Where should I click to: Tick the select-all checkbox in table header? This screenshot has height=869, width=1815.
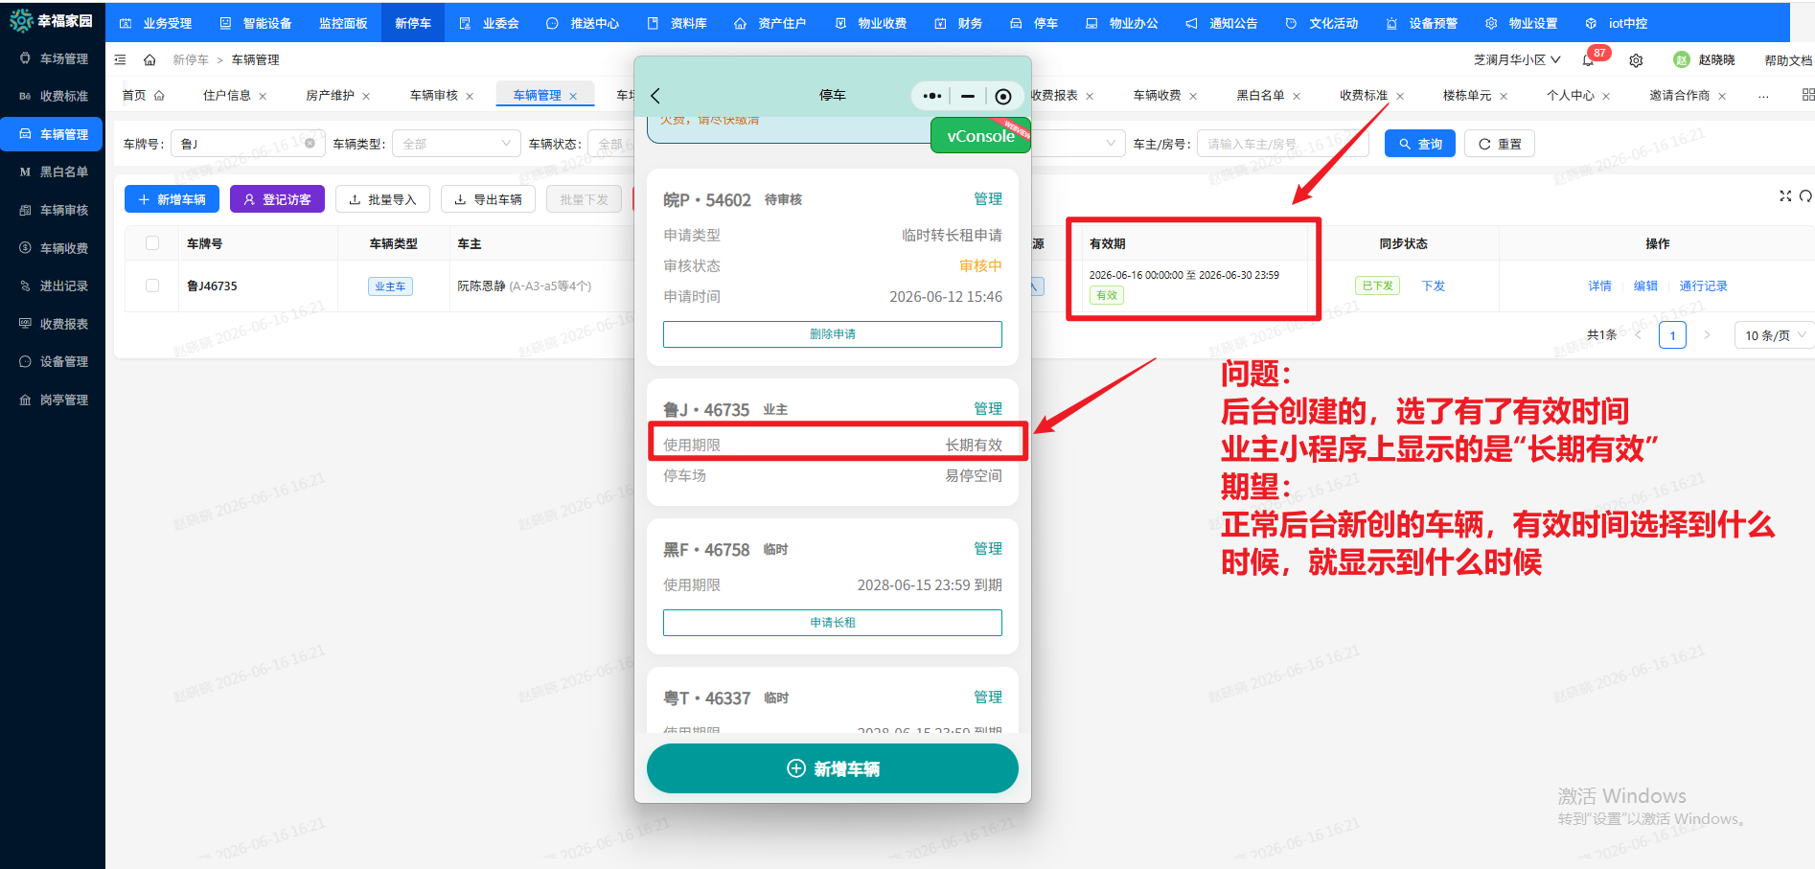point(152,243)
